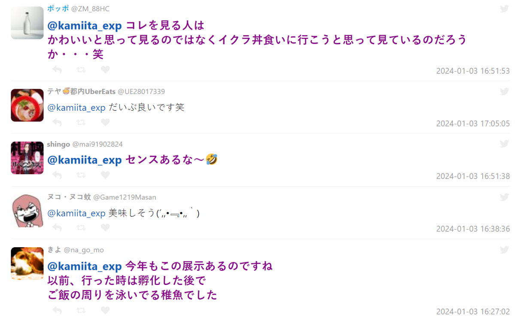The height and width of the screenshot is (318, 515).
Task: Open timestamp 2024-01-03 17:05:05
Action: [x=473, y=124]
